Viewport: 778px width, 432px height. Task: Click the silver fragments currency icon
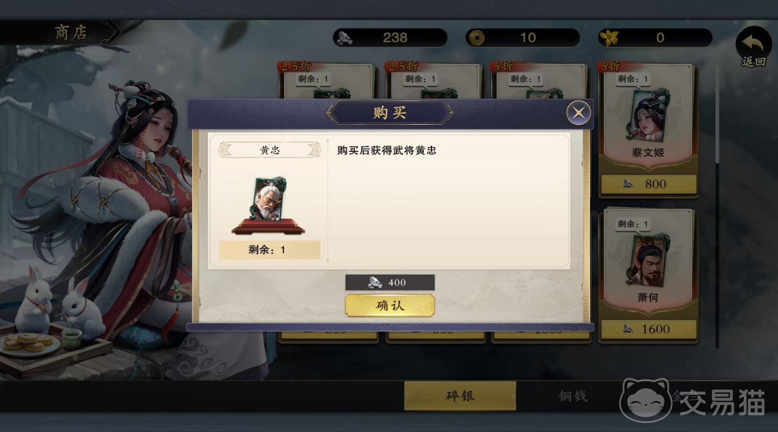[345, 38]
